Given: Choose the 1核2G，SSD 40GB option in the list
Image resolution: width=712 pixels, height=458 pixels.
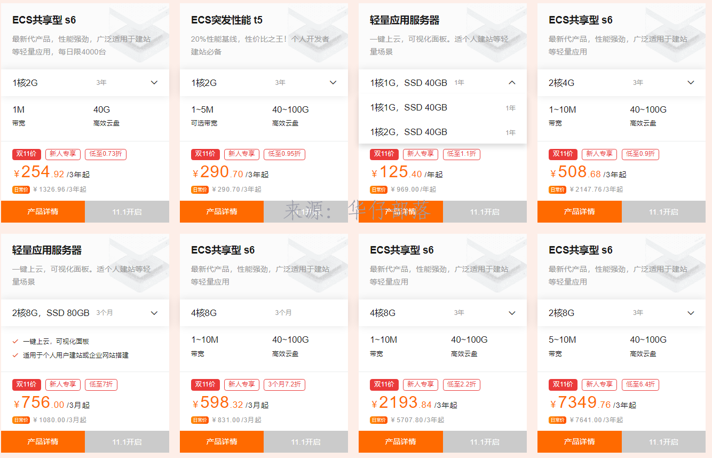Looking at the screenshot, I should pyautogui.click(x=442, y=132).
